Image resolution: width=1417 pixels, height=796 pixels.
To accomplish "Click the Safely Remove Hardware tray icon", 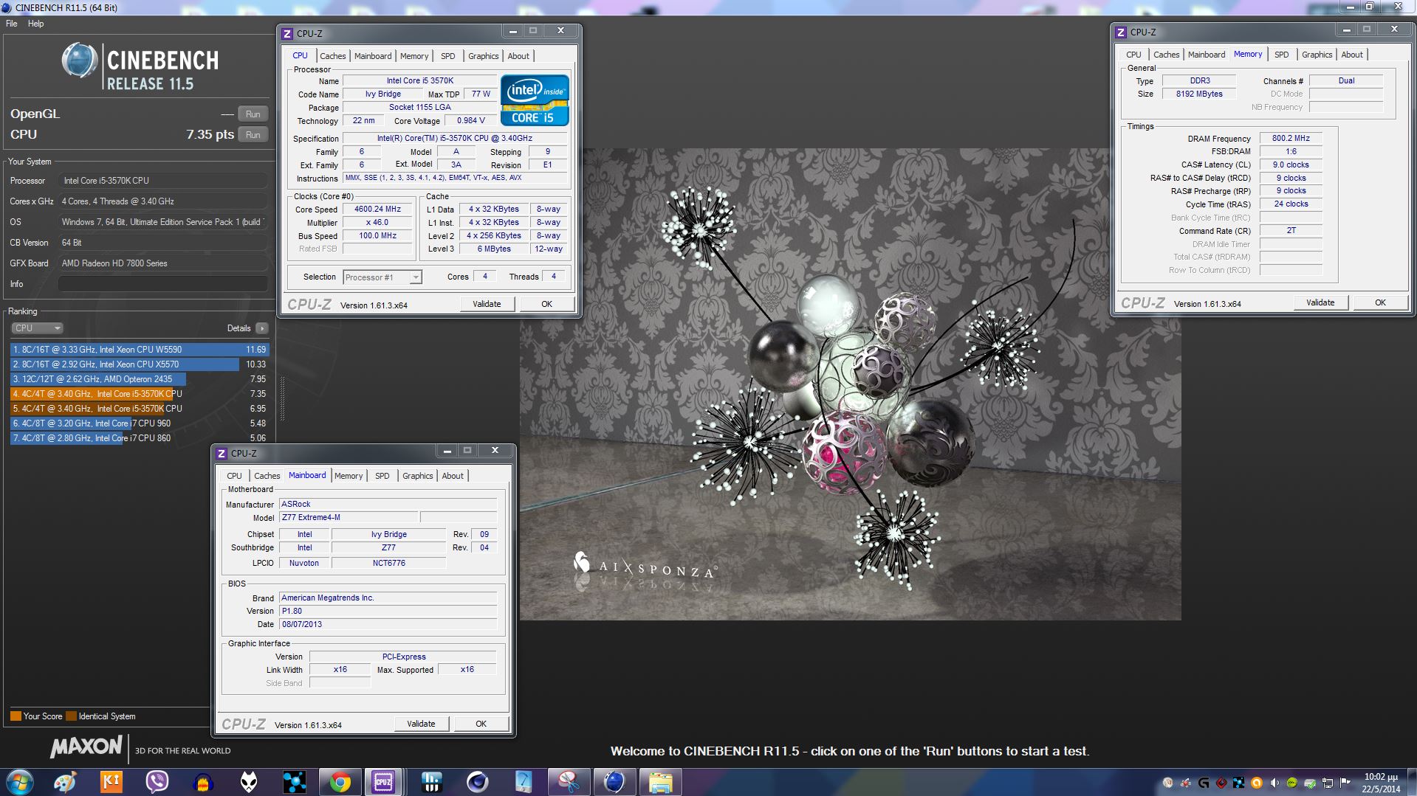I will [1310, 783].
